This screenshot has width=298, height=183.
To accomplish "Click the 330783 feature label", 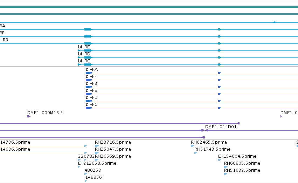I will (86, 156).
